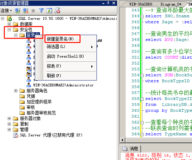Select the 安全性 tree item
The height and width of the screenshot is (160, 192).
point(26,30)
